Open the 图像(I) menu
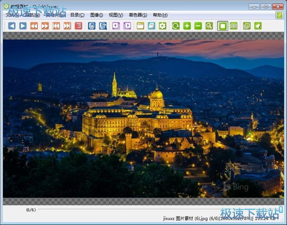 pos(96,15)
